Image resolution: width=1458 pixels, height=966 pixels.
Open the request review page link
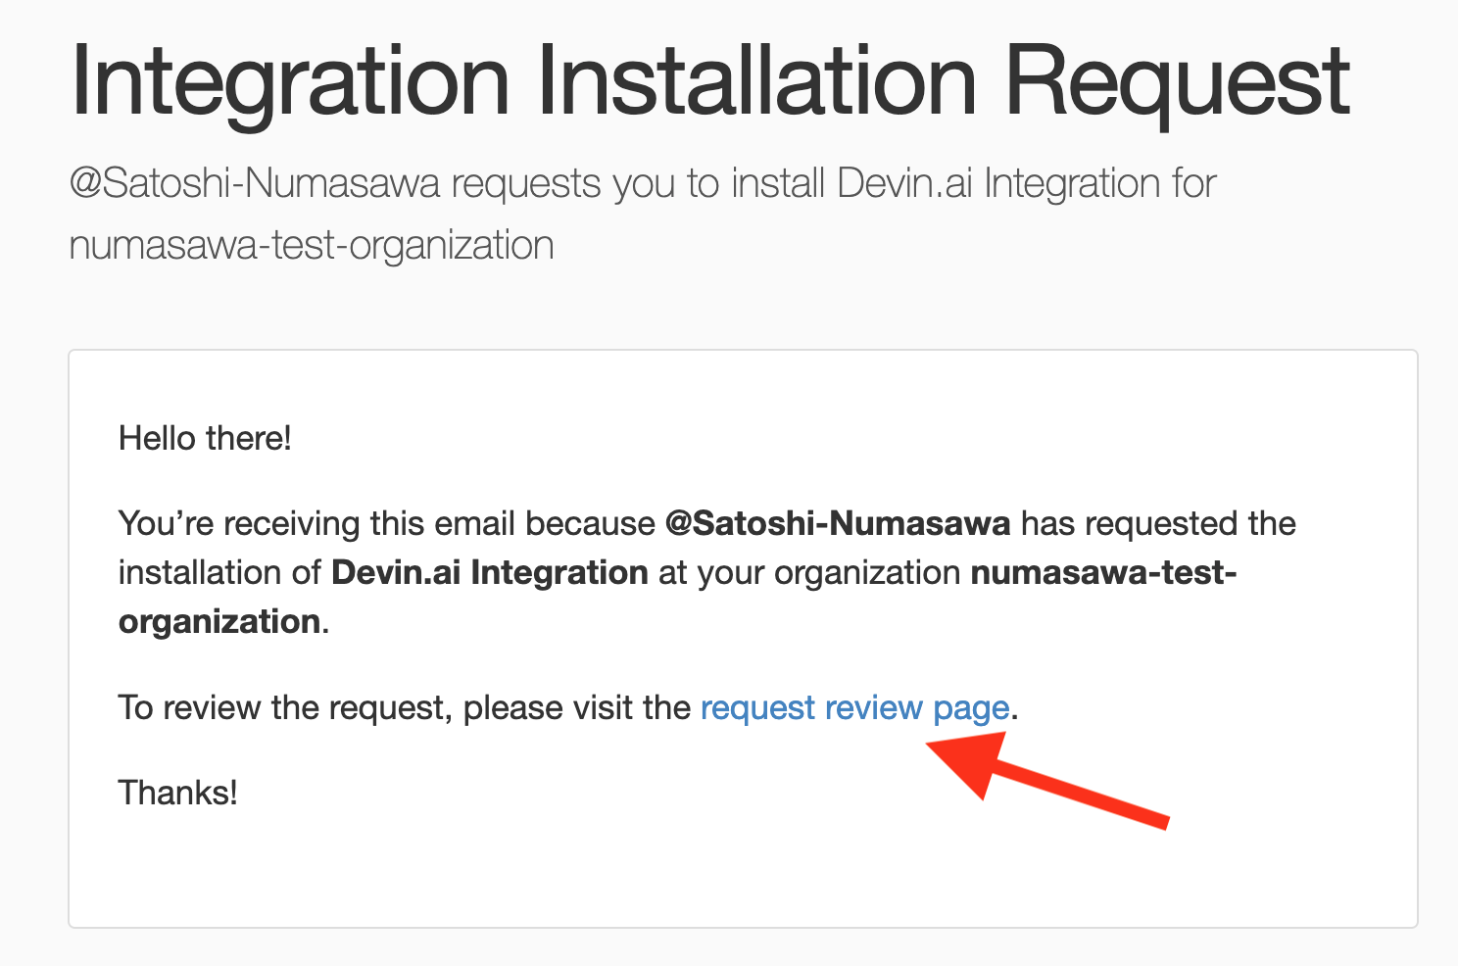click(854, 707)
